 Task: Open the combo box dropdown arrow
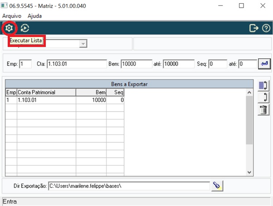83,44
